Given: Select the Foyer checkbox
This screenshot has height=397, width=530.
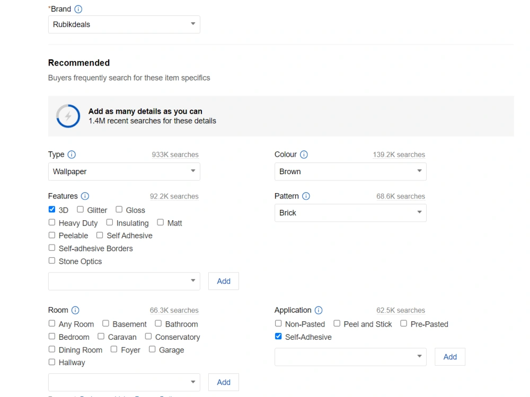Looking at the screenshot, I should tap(114, 349).
